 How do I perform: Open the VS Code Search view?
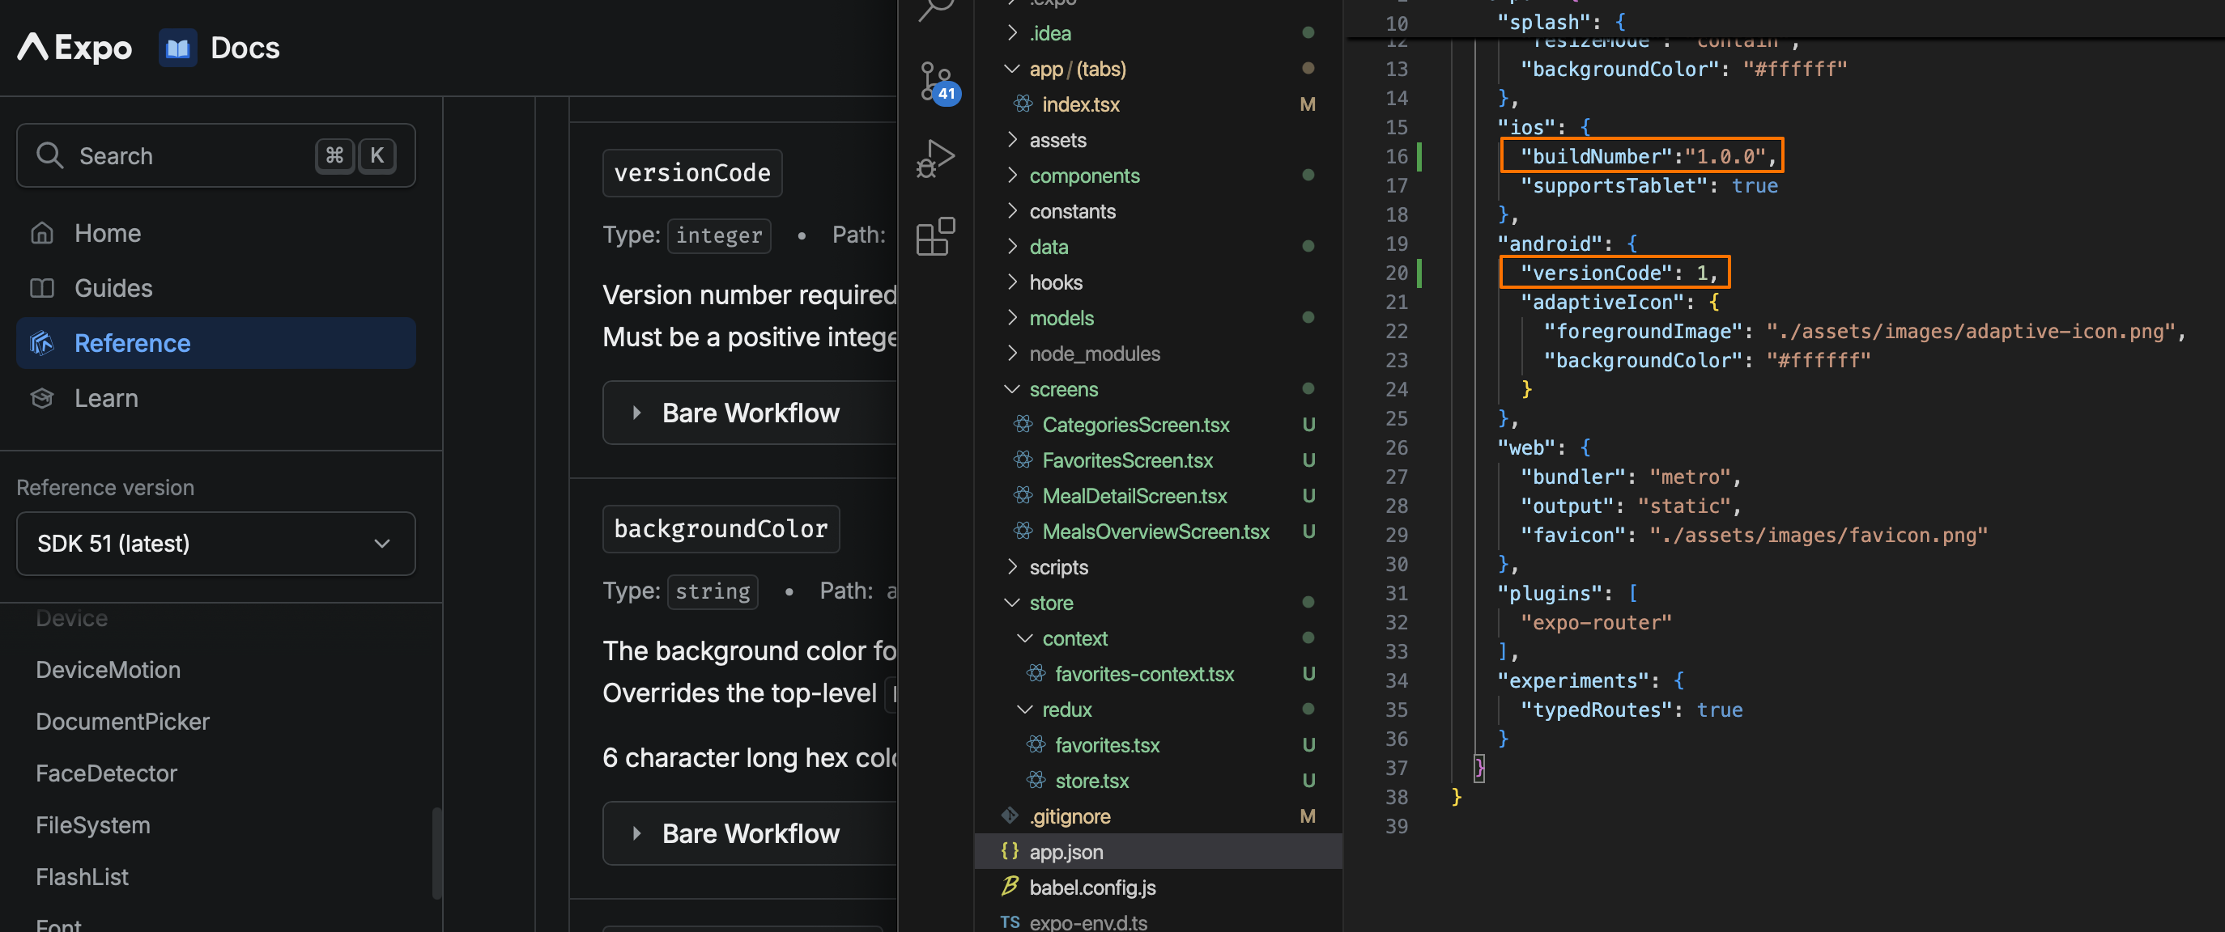pyautogui.click(x=935, y=11)
